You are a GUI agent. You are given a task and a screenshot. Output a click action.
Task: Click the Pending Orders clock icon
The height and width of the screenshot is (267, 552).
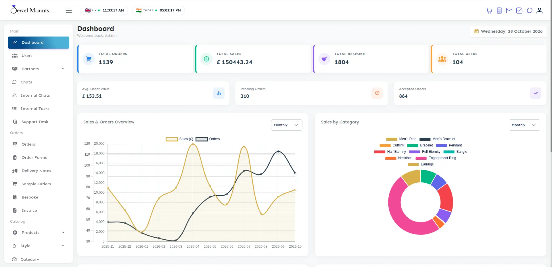[x=377, y=93]
